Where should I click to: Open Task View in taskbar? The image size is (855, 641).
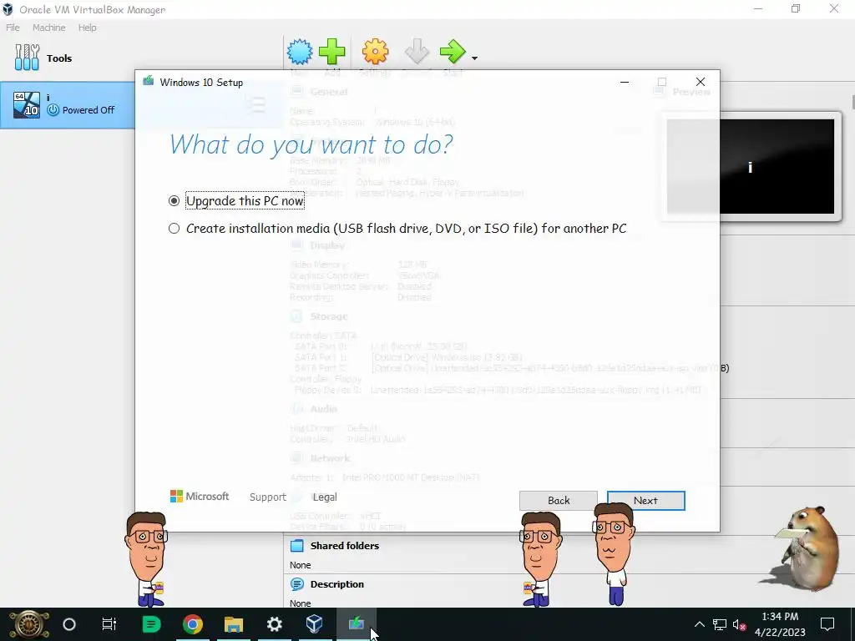coord(109,624)
